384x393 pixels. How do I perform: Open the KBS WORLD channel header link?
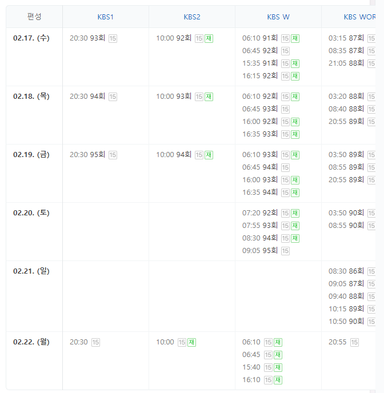point(359,17)
